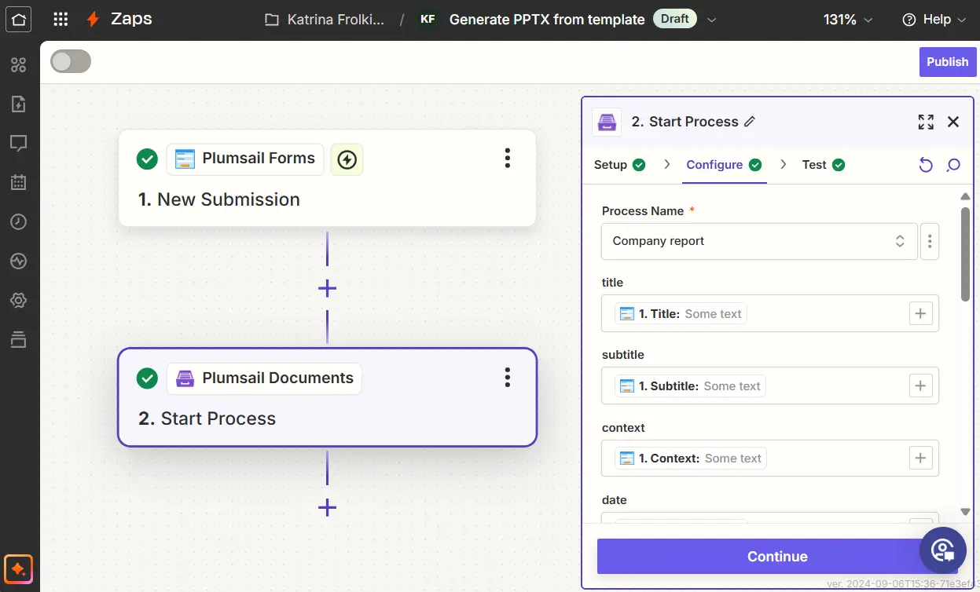This screenshot has height=592, width=980.
Task: Close the Start Process panel
Action: [953, 122]
